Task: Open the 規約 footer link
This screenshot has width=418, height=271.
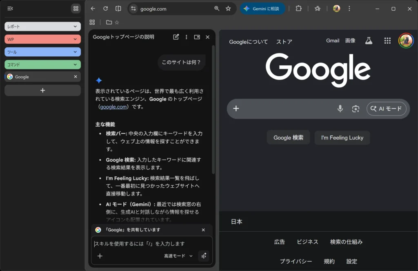Action: pos(329,261)
